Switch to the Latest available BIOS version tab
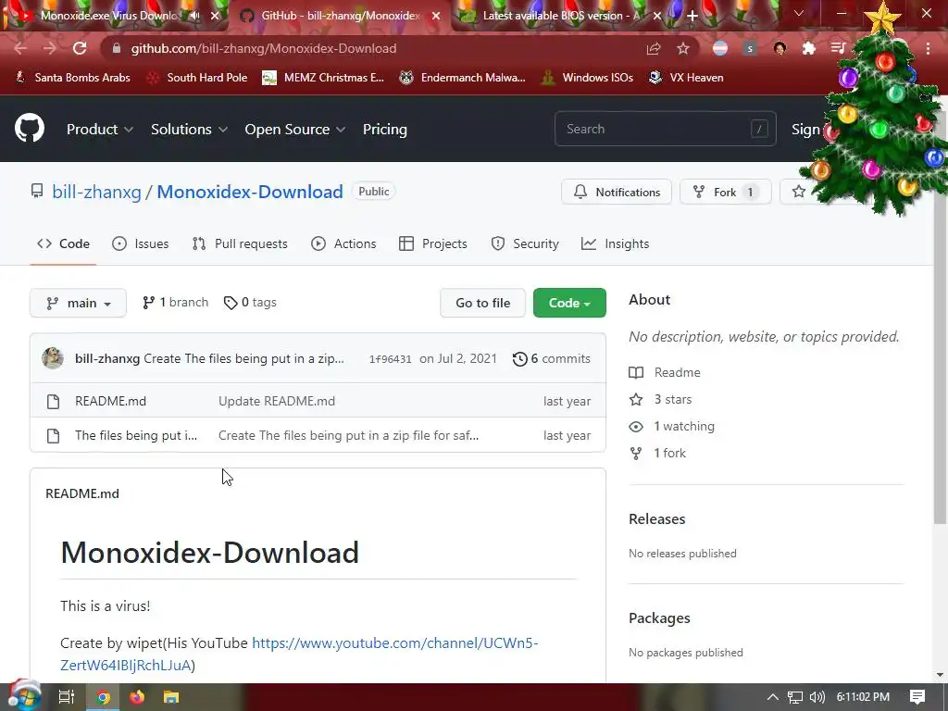The height and width of the screenshot is (711, 948). pyautogui.click(x=560, y=16)
